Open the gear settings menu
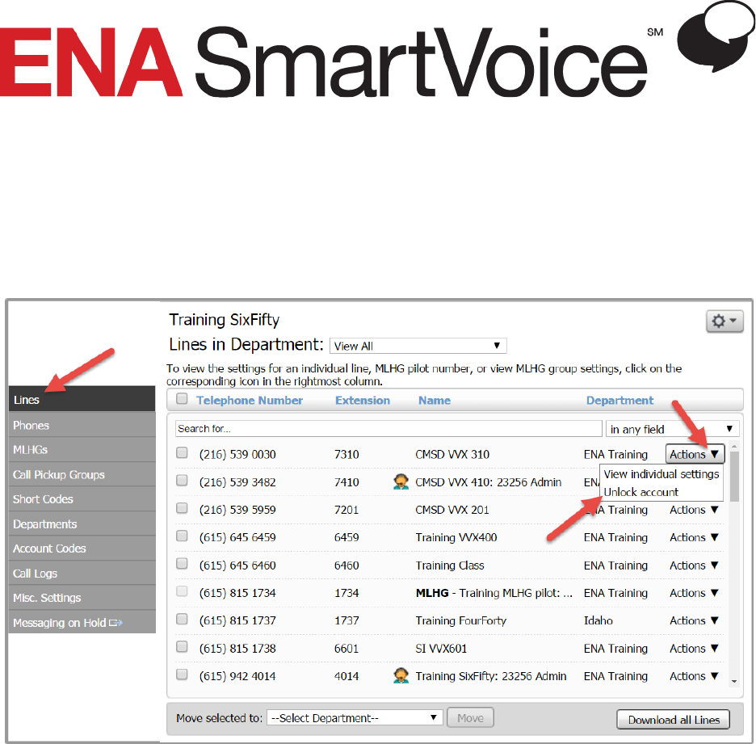 (x=724, y=322)
